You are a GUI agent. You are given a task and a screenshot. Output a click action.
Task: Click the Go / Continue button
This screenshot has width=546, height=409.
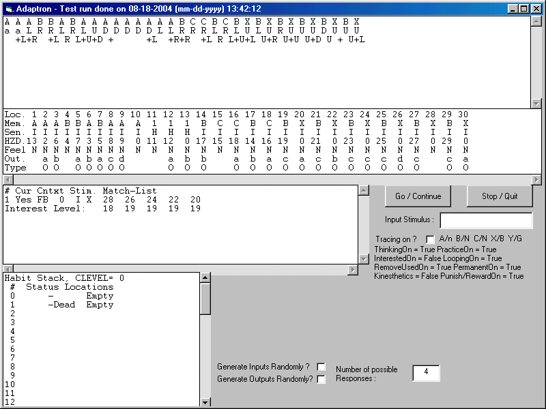coord(418,196)
